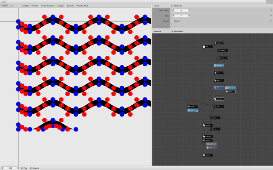The width and height of the screenshot is (273, 170).
Task: Select the light-blue node above slice1
Action: [x=219, y=65]
